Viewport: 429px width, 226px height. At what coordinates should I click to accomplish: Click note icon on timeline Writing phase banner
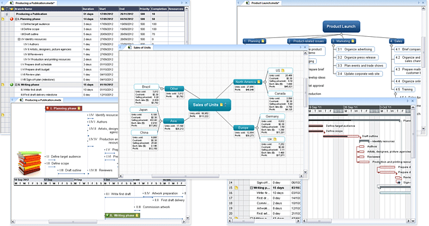137,215
